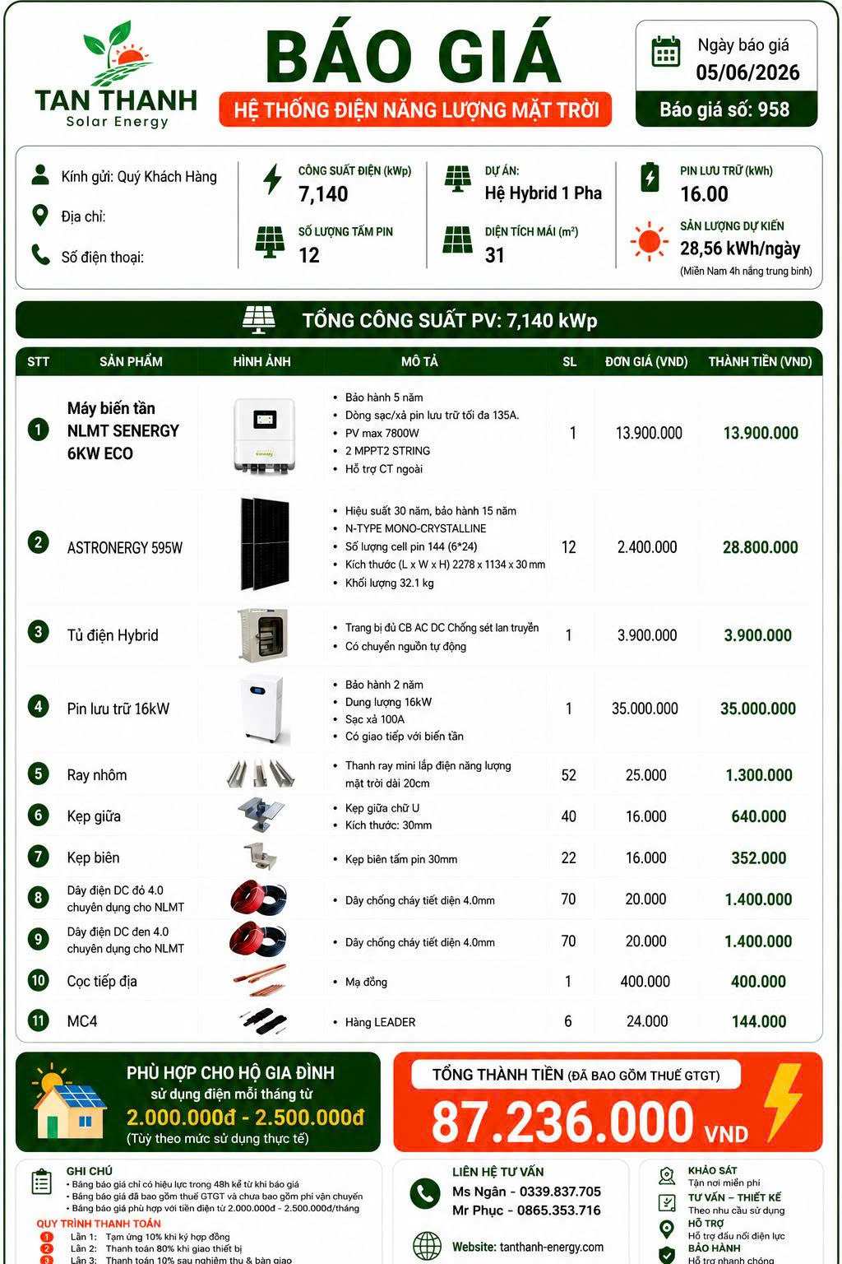Click the red Hệ thống điện năng lượng mặt trời banner
This screenshot has width=842, height=1264.
(x=415, y=109)
